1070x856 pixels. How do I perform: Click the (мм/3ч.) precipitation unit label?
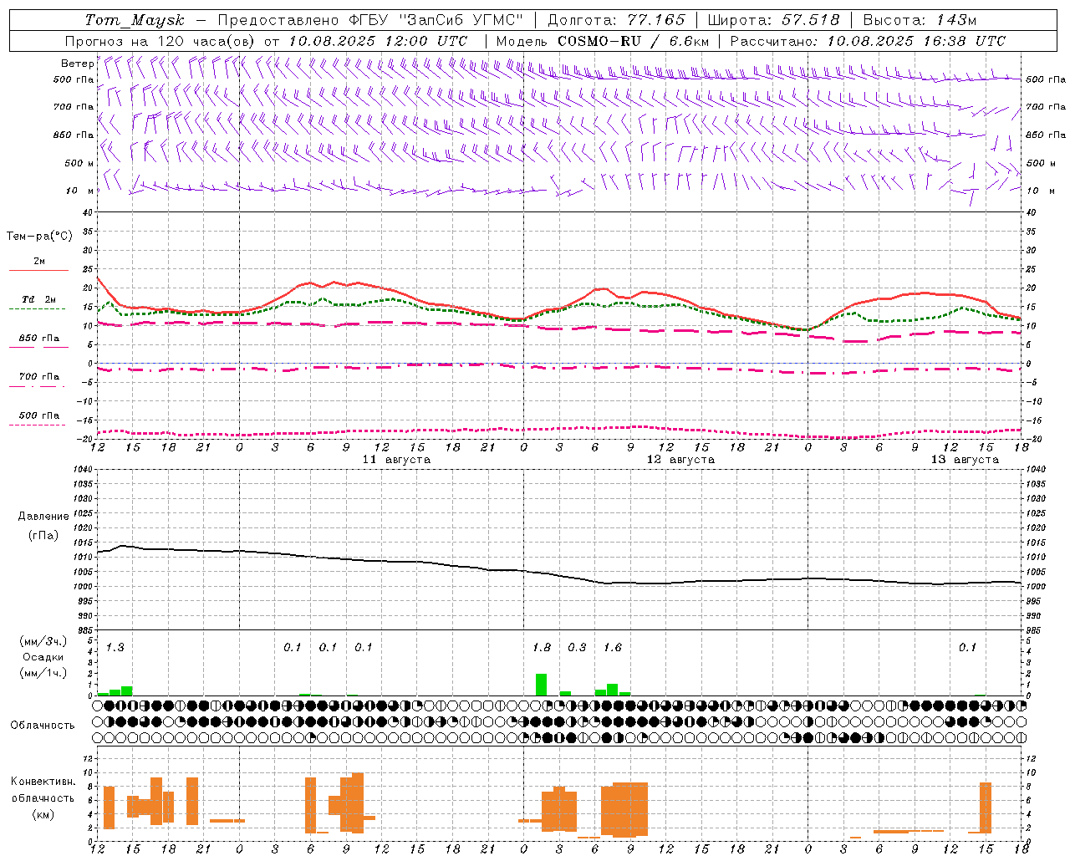pyautogui.click(x=43, y=642)
